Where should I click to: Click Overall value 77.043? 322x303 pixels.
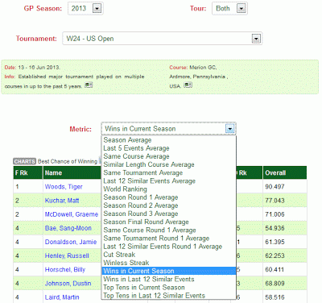[x=275, y=201]
